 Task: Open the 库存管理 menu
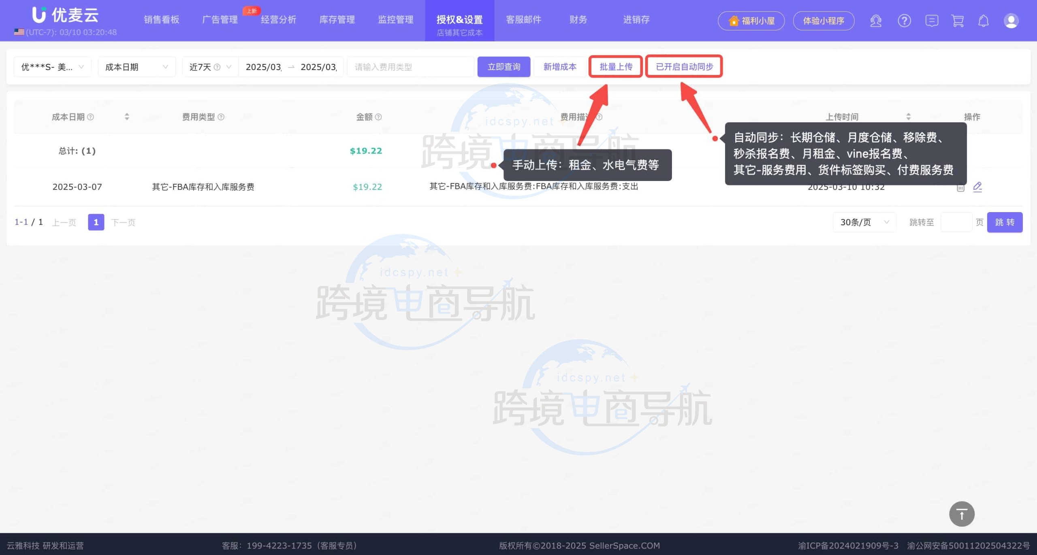(x=337, y=19)
